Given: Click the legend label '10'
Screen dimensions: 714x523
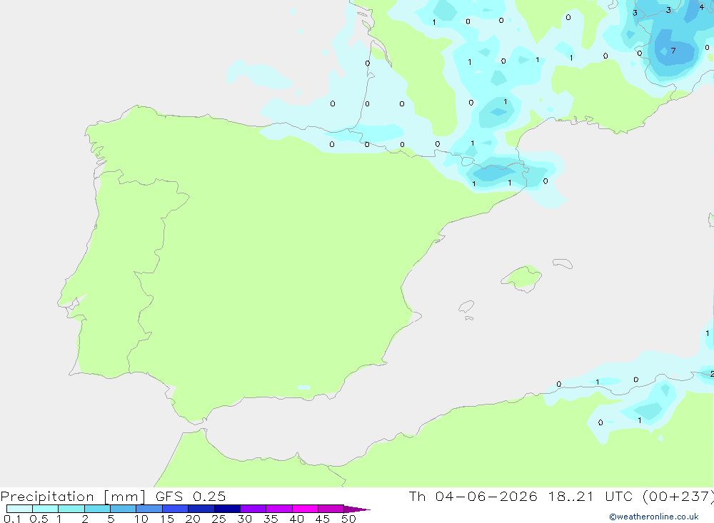Looking at the screenshot, I should coord(141,519).
